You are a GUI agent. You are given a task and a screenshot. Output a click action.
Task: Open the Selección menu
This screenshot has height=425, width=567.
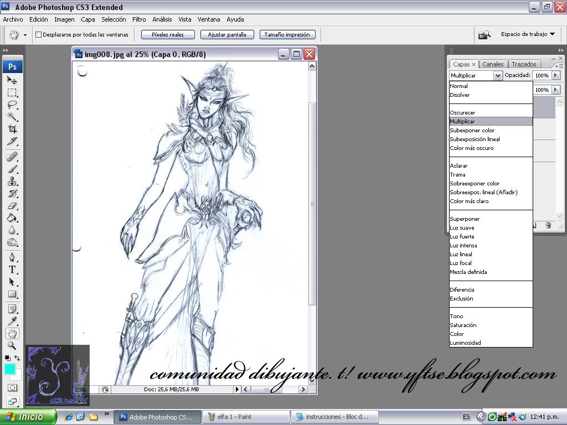tap(114, 19)
